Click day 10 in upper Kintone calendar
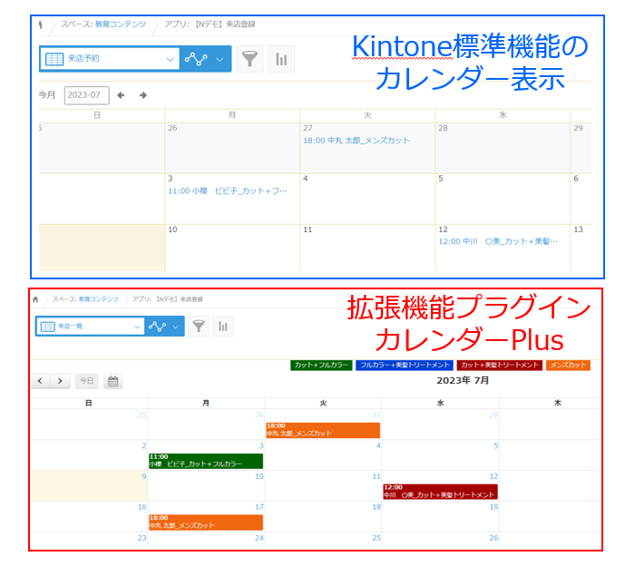Viewport: 625px width, 566px height. [172, 229]
